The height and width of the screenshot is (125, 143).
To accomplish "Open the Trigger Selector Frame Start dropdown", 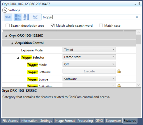I will (89, 57).
